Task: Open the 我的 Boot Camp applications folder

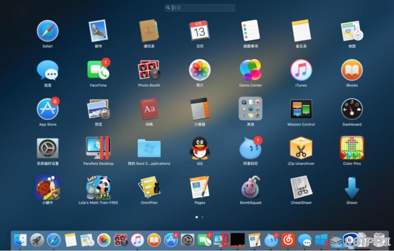Action: [149, 148]
